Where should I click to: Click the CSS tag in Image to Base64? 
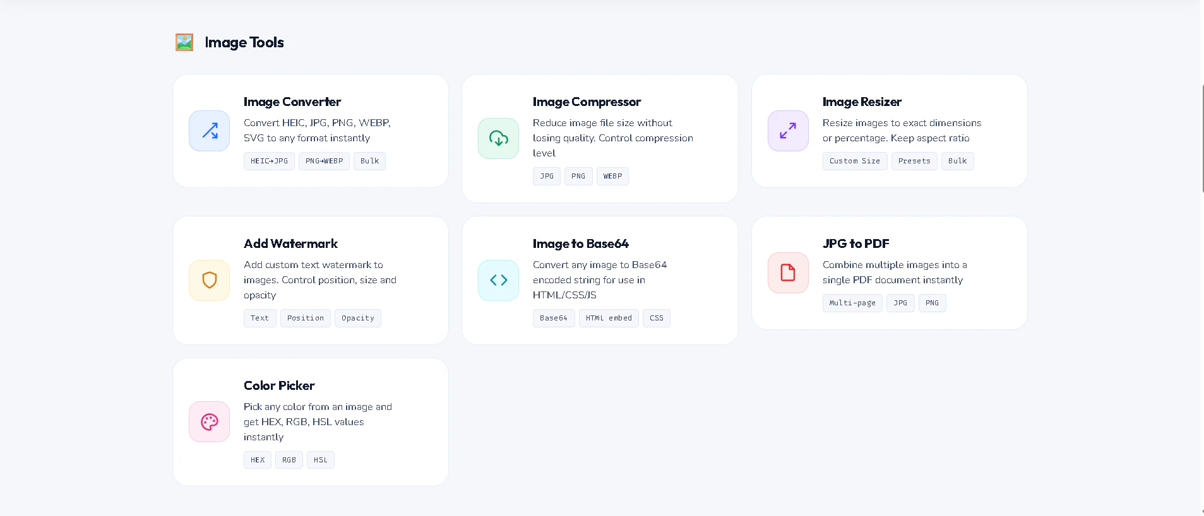(657, 318)
